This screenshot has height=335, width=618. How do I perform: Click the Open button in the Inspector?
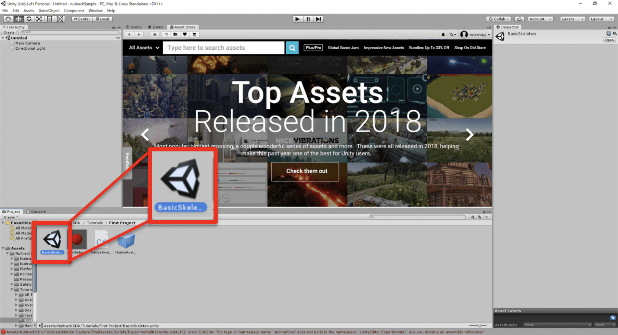(609, 40)
